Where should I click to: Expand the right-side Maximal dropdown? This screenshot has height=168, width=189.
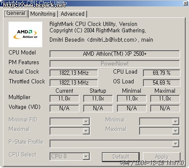coord(175,131)
